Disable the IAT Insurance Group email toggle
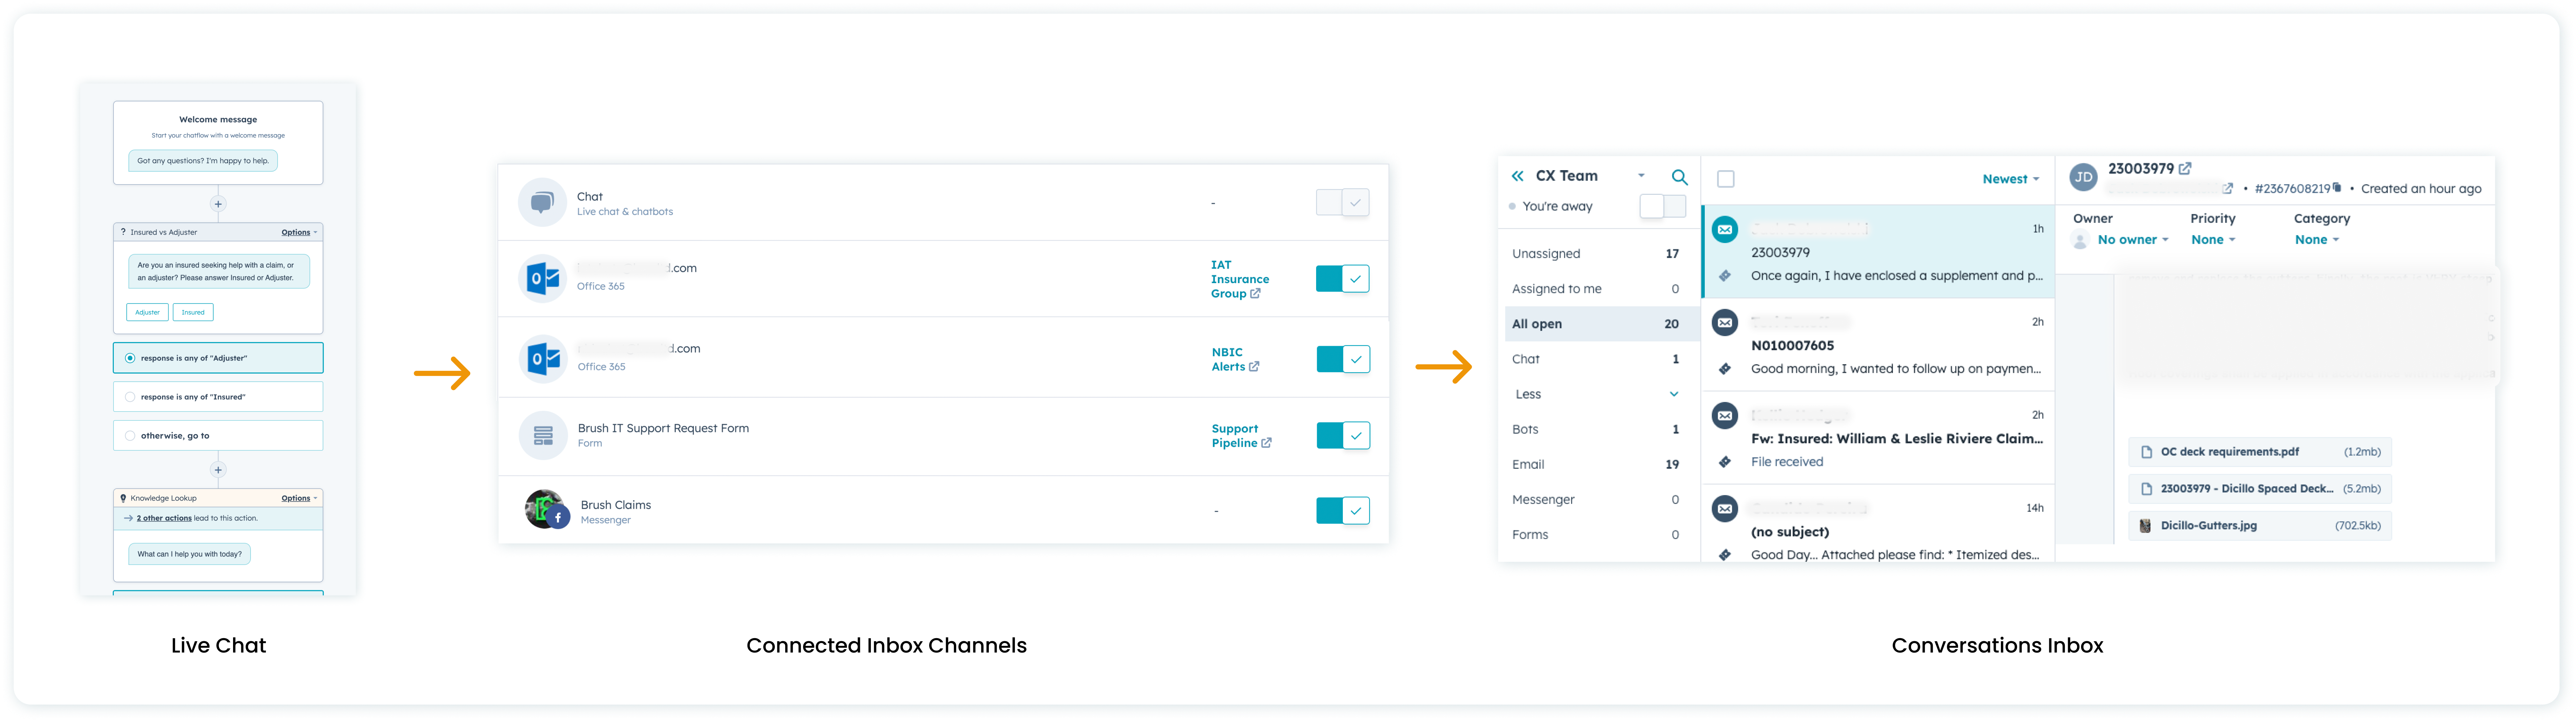This screenshot has height=721, width=2576. 1342,279
